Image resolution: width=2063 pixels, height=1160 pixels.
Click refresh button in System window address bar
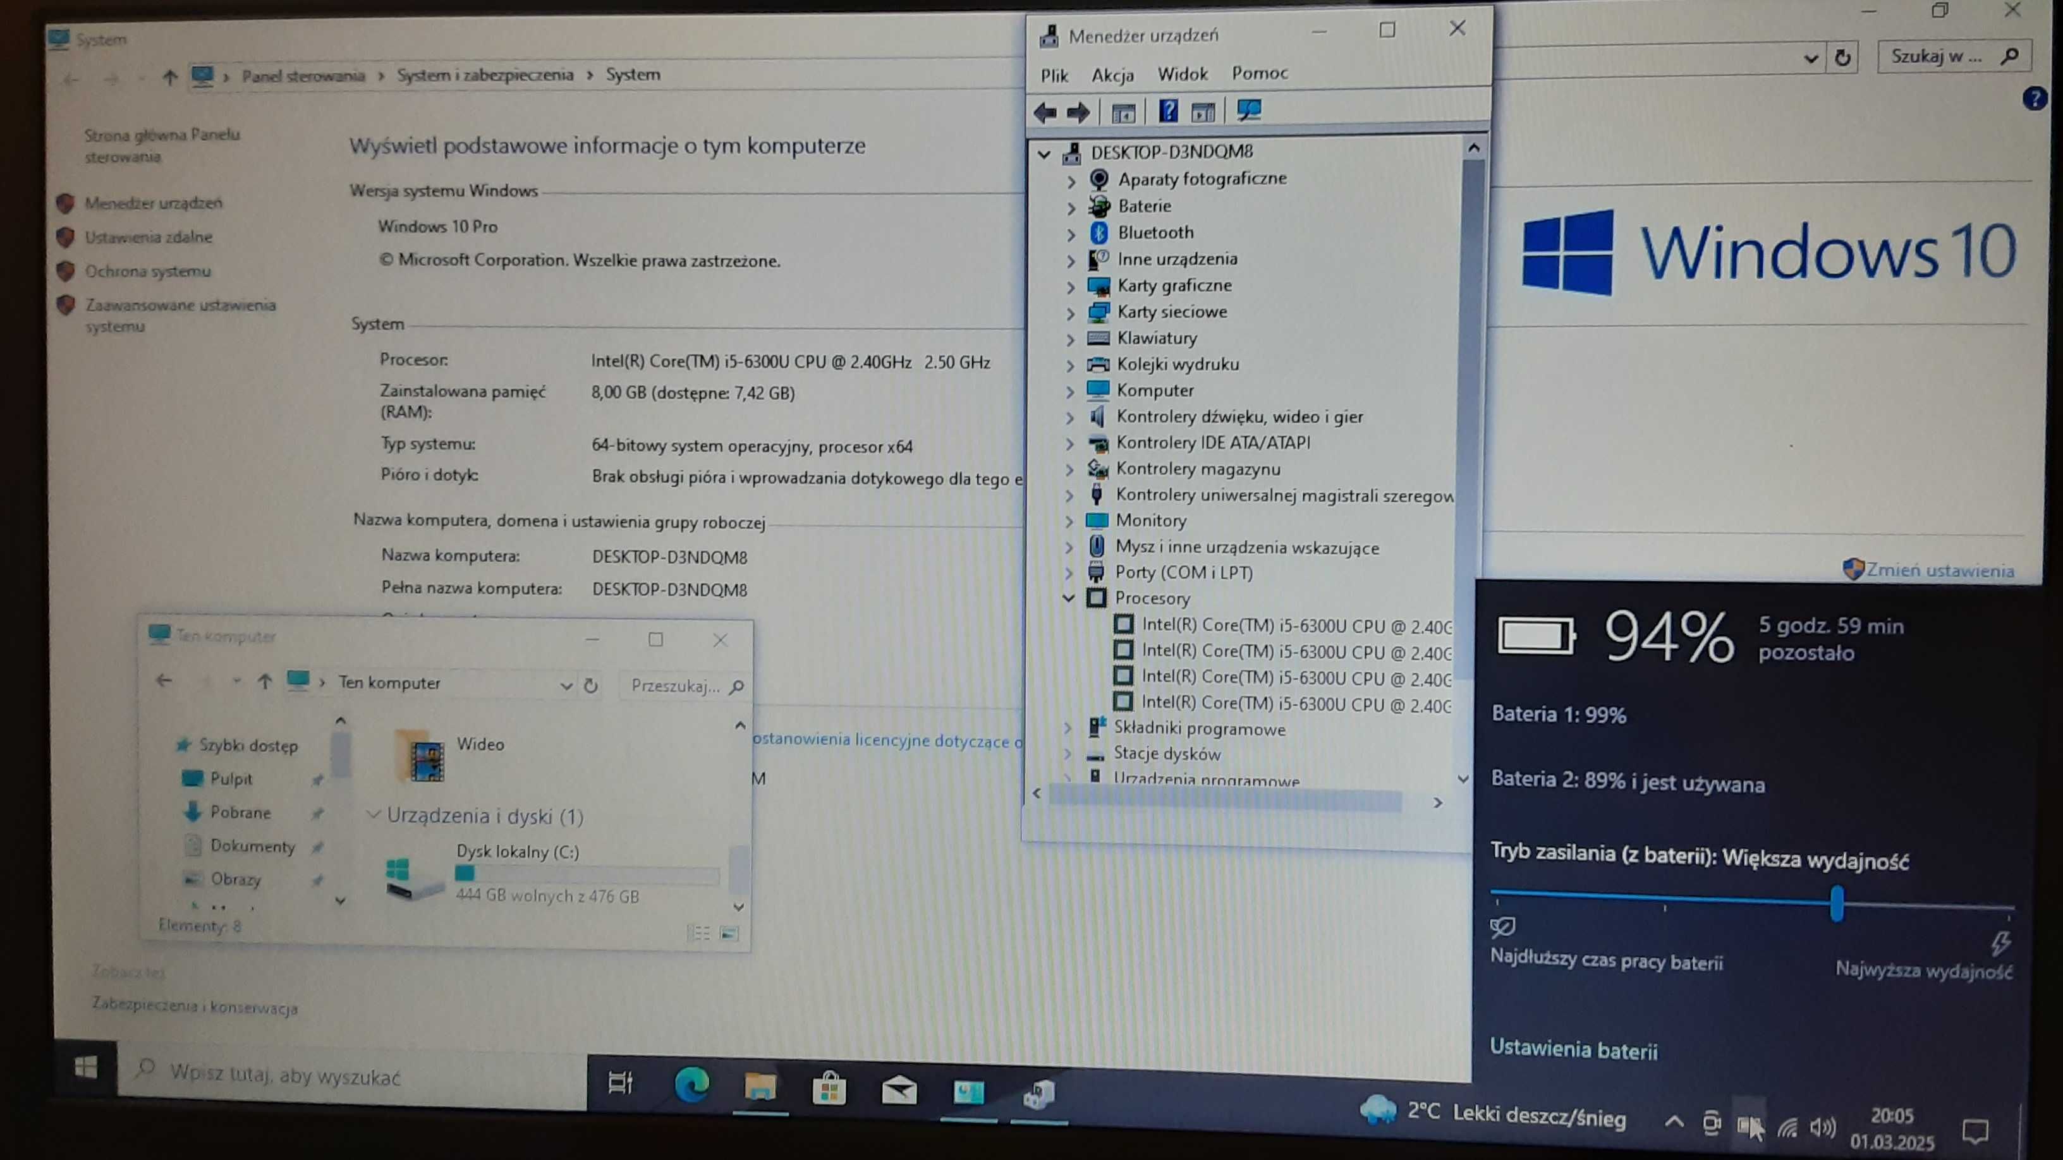click(1843, 57)
